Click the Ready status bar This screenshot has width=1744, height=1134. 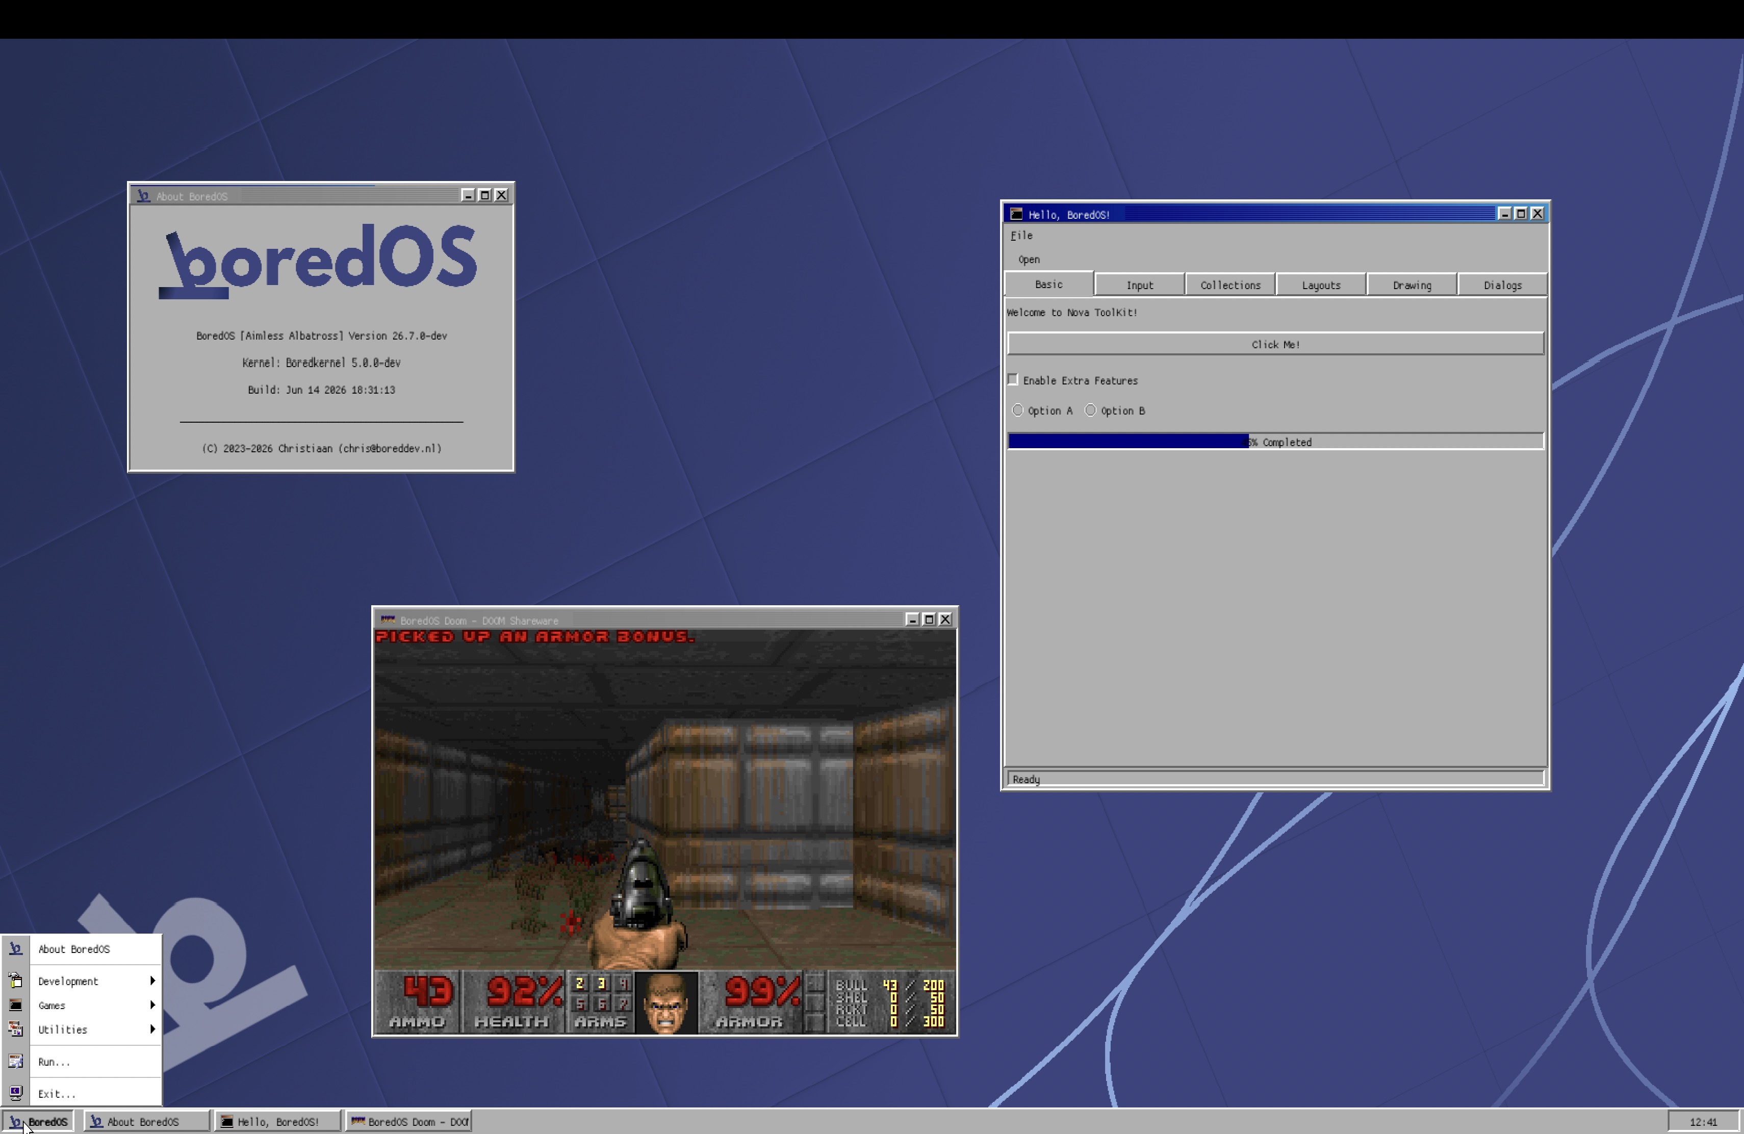click(x=1276, y=779)
